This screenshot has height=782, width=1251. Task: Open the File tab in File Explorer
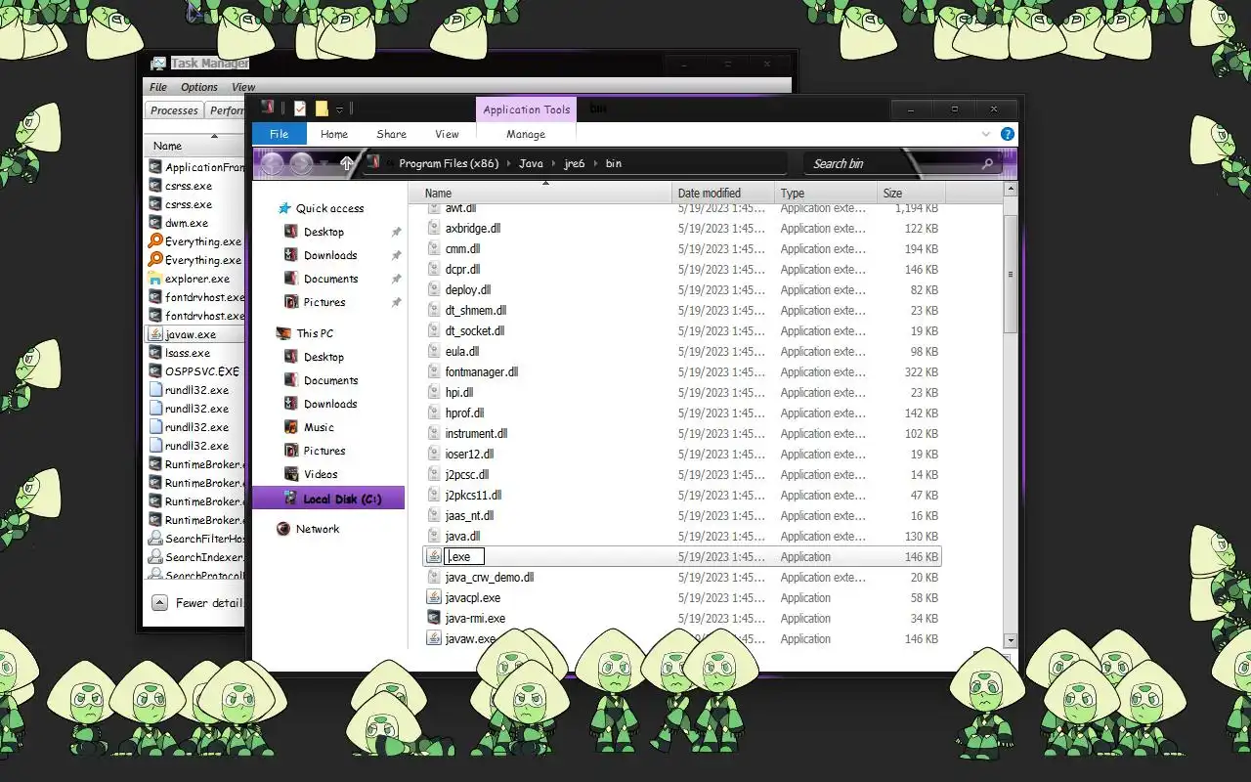pyautogui.click(x=280, y=134)
